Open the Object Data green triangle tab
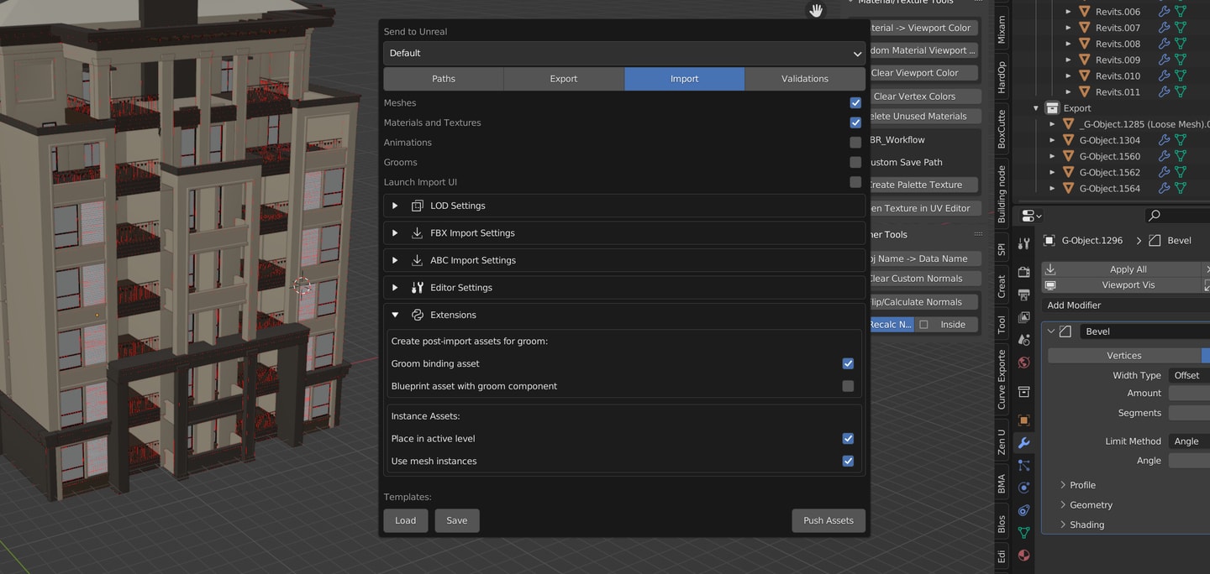The width and height of the screenshot is (1210, 574). coord(1023,532)
